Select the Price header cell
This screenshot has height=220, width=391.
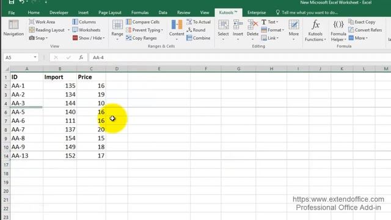pyautogui.click(x=91, y=77)
